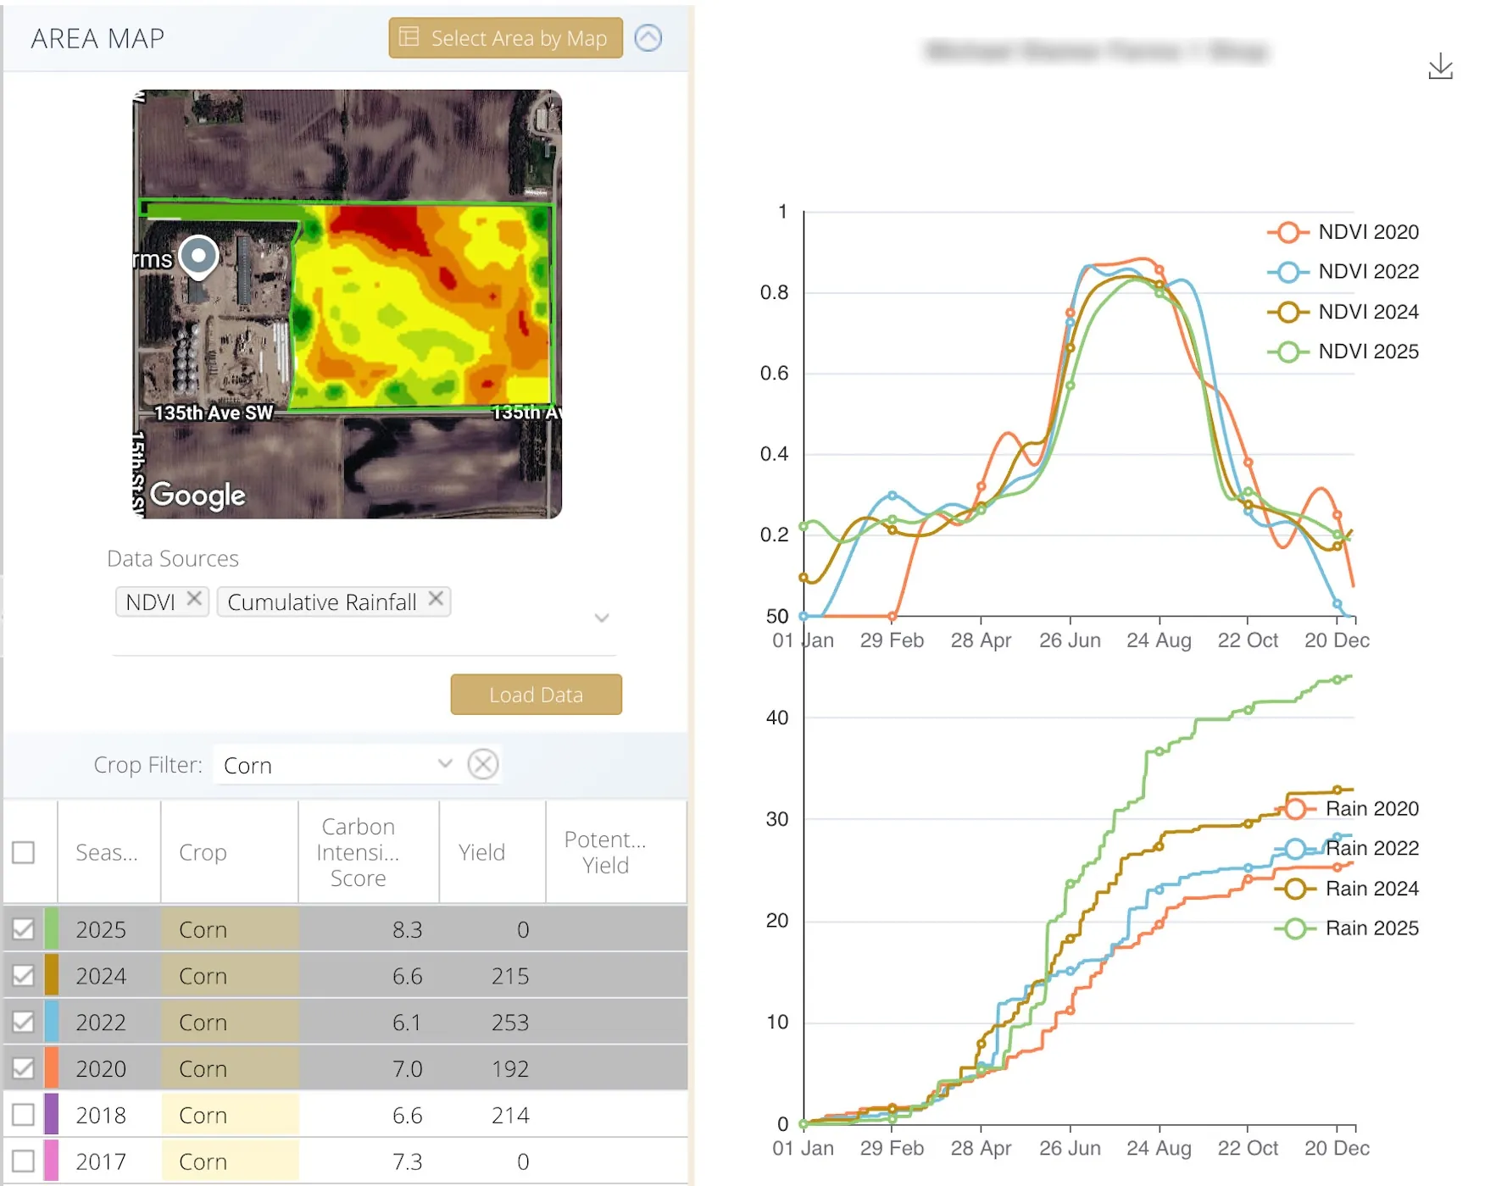Screen dimensions: 1496x1186
Task: Check the 2018 Corn season row
Action: click(24, 1115)
